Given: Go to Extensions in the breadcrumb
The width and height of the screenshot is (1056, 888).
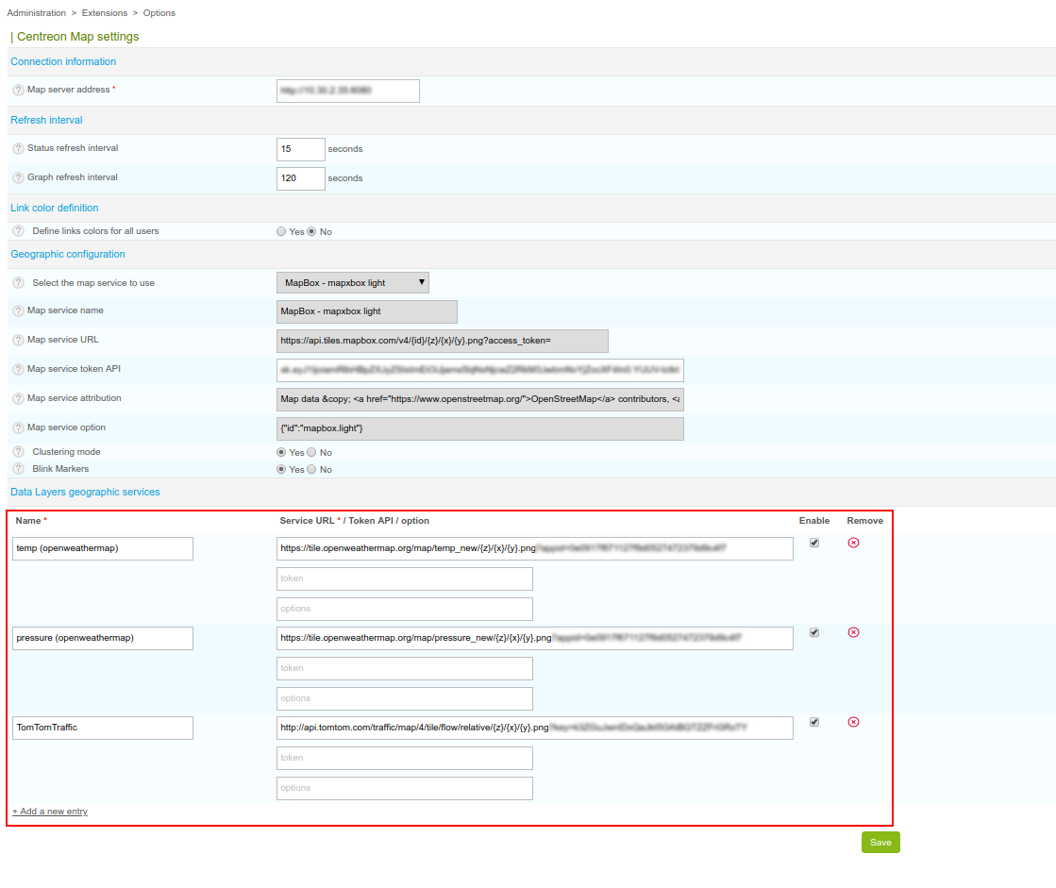Looking at the screenshot, I should [104, 13].
